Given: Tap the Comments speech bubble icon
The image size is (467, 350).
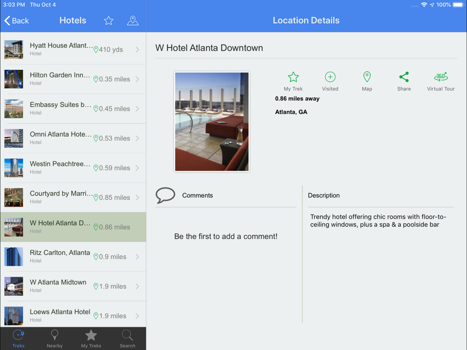Looking at the screenshot, I should coord(165,195).
